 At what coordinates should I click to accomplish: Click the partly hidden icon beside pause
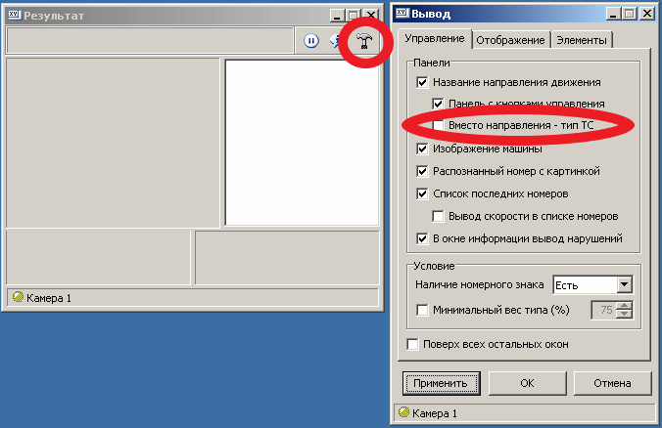pos(335,41)
